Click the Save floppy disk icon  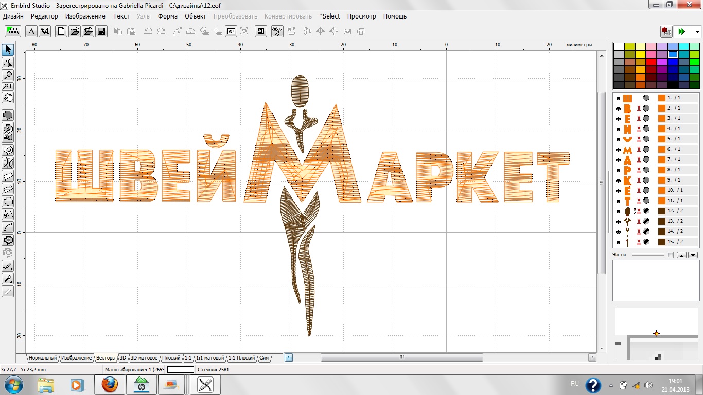[101, 31]
